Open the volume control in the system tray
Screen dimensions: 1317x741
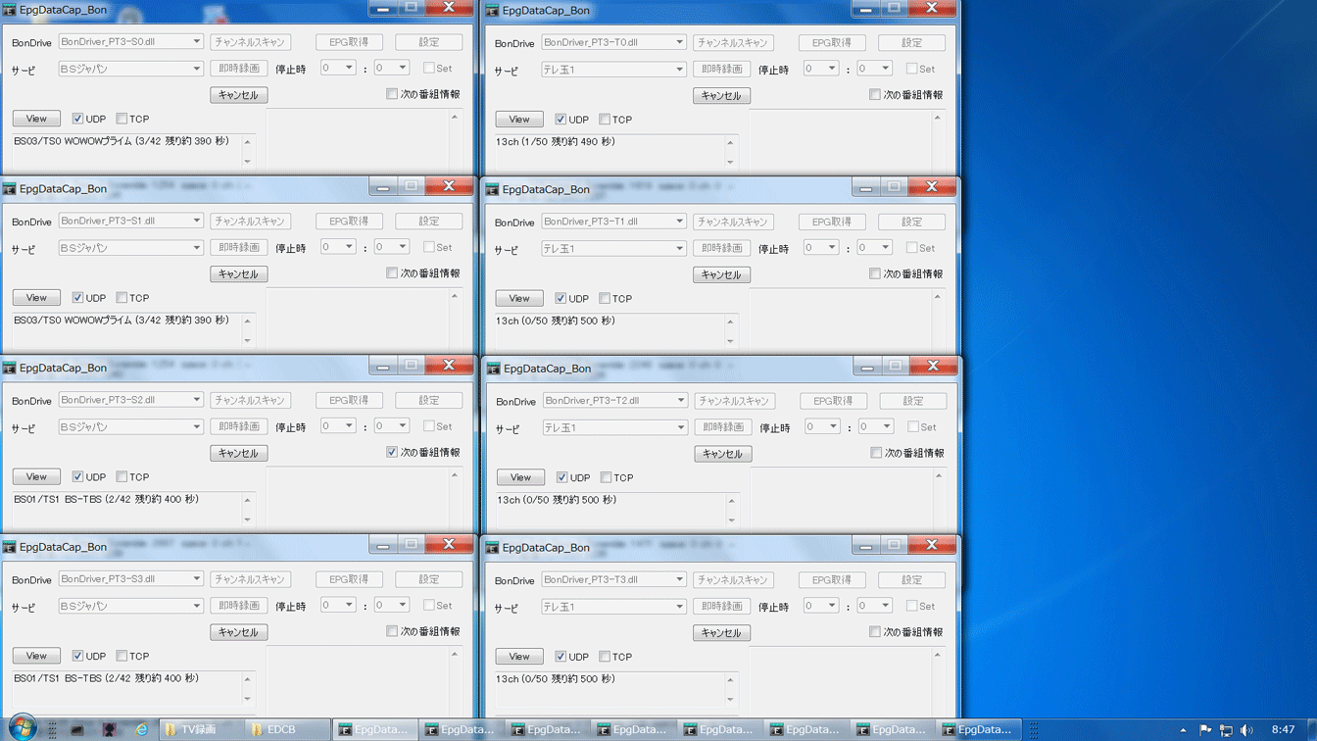1246,729
